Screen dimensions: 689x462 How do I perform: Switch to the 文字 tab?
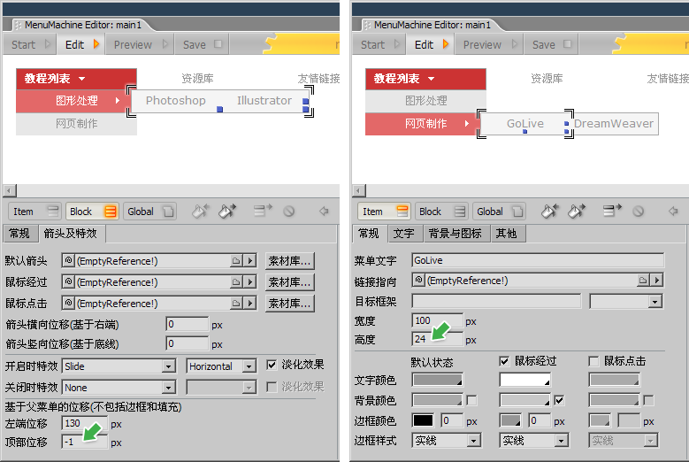(x=404, y=234)
